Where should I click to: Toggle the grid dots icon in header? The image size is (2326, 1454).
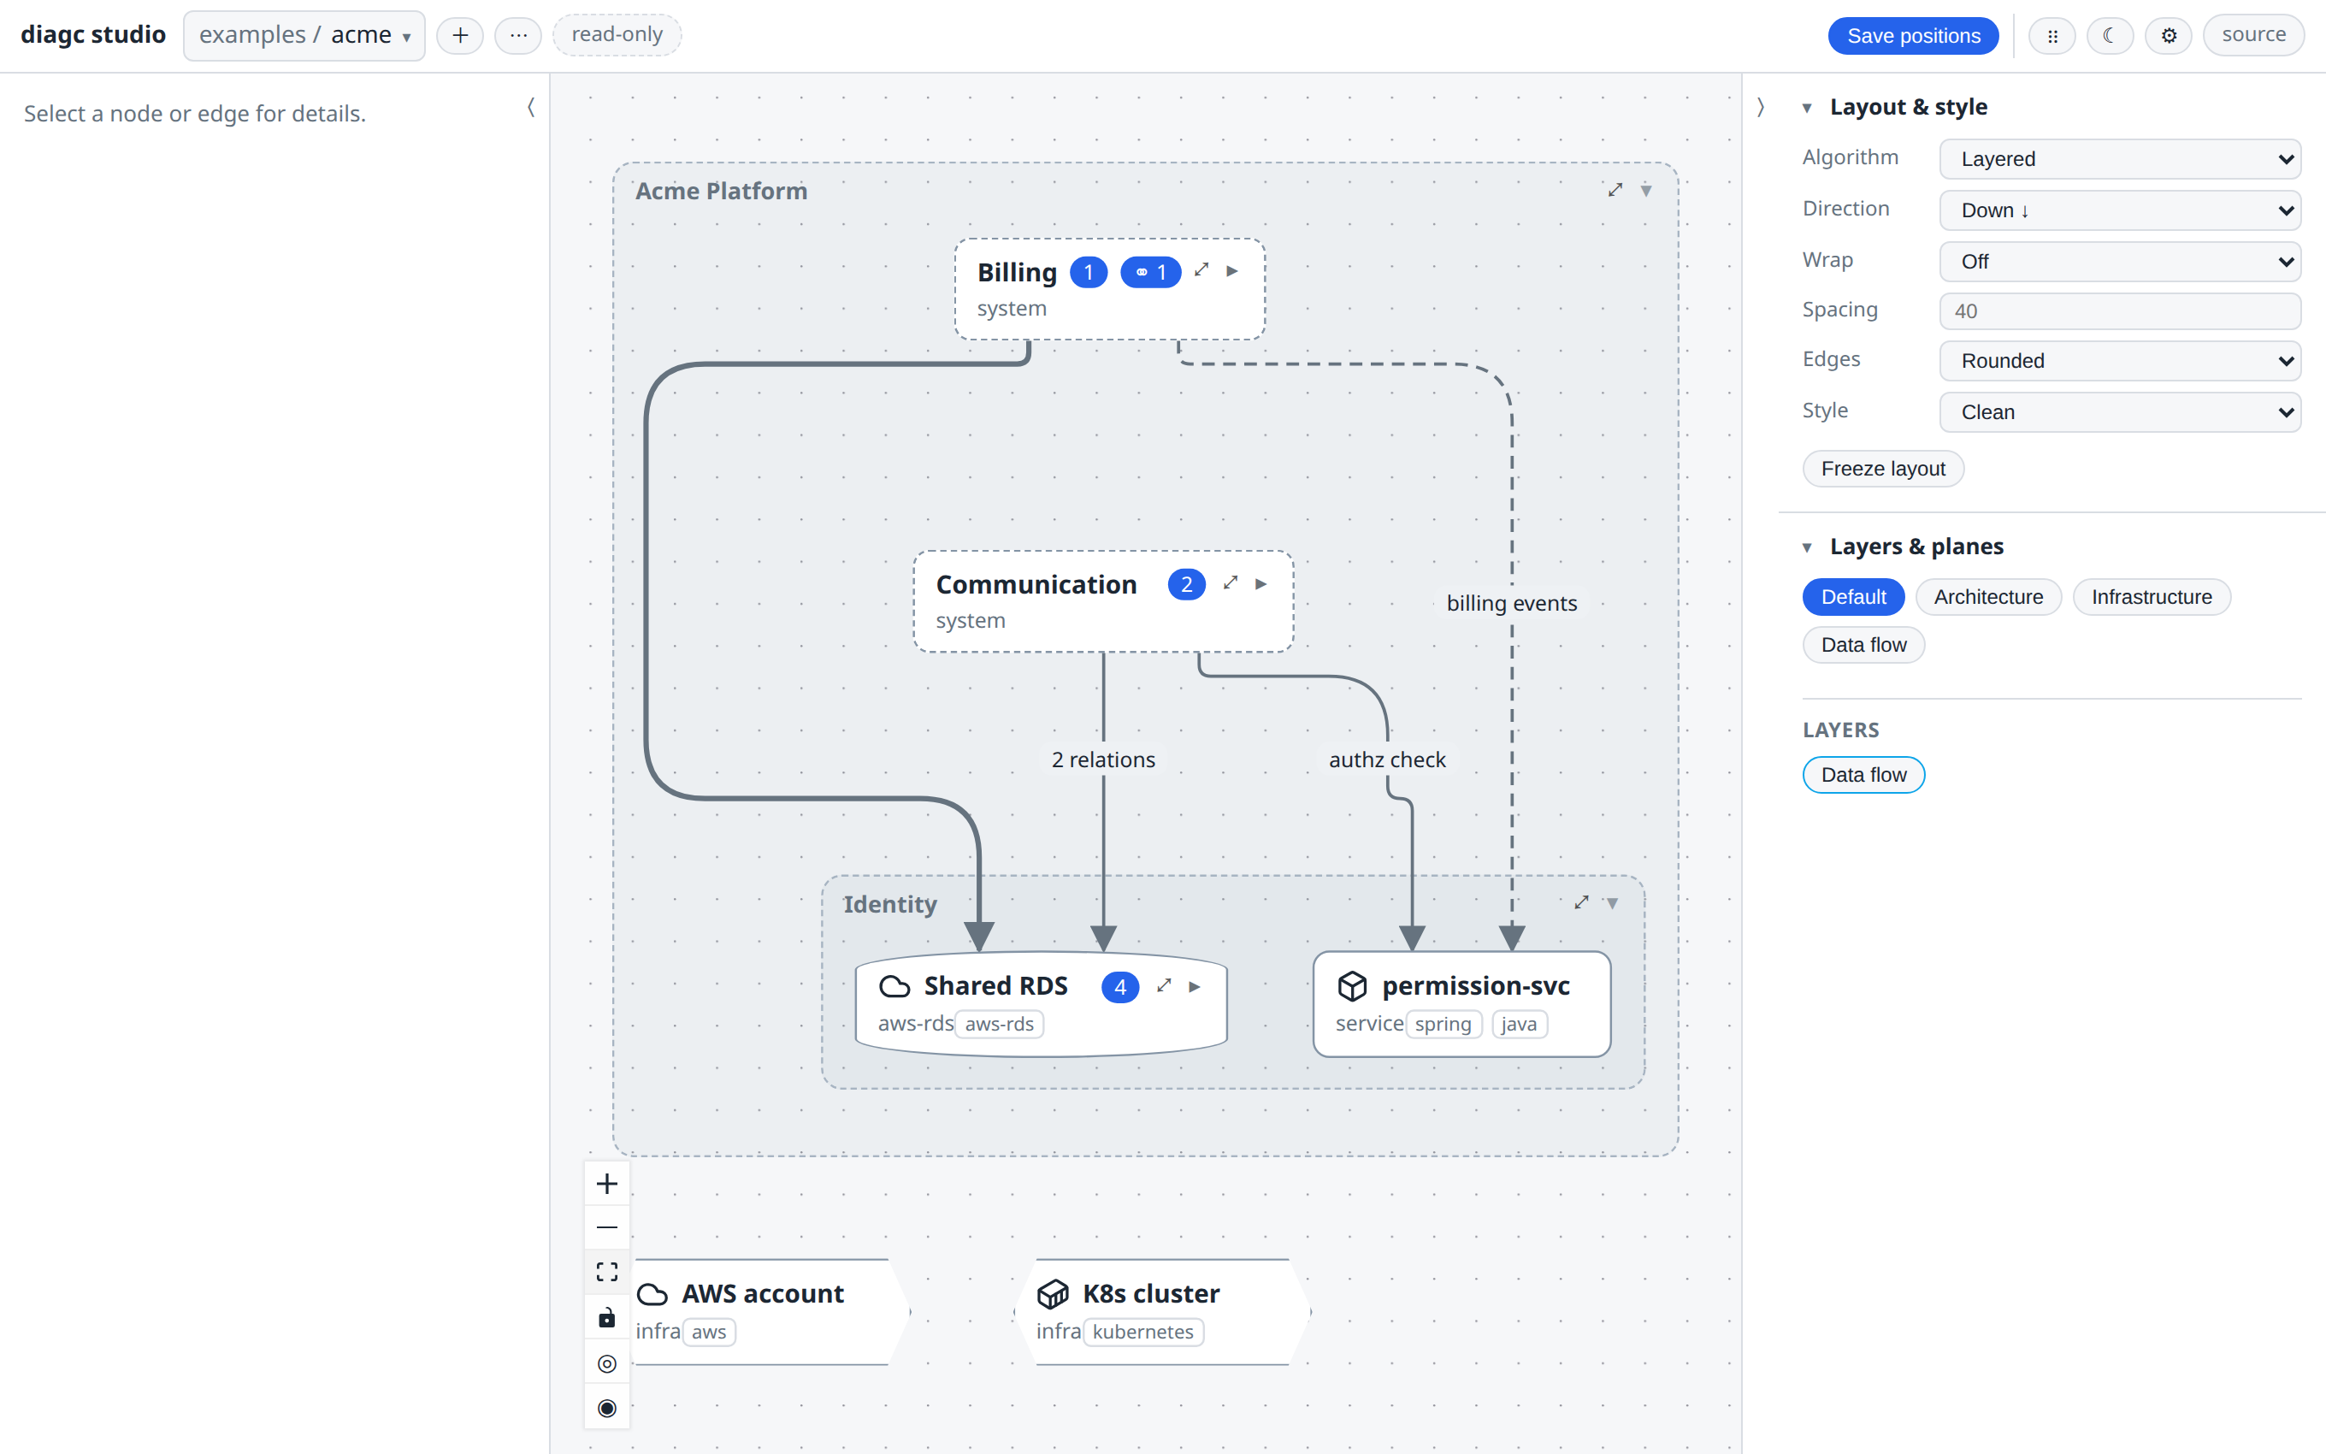tap(2052, 36)
